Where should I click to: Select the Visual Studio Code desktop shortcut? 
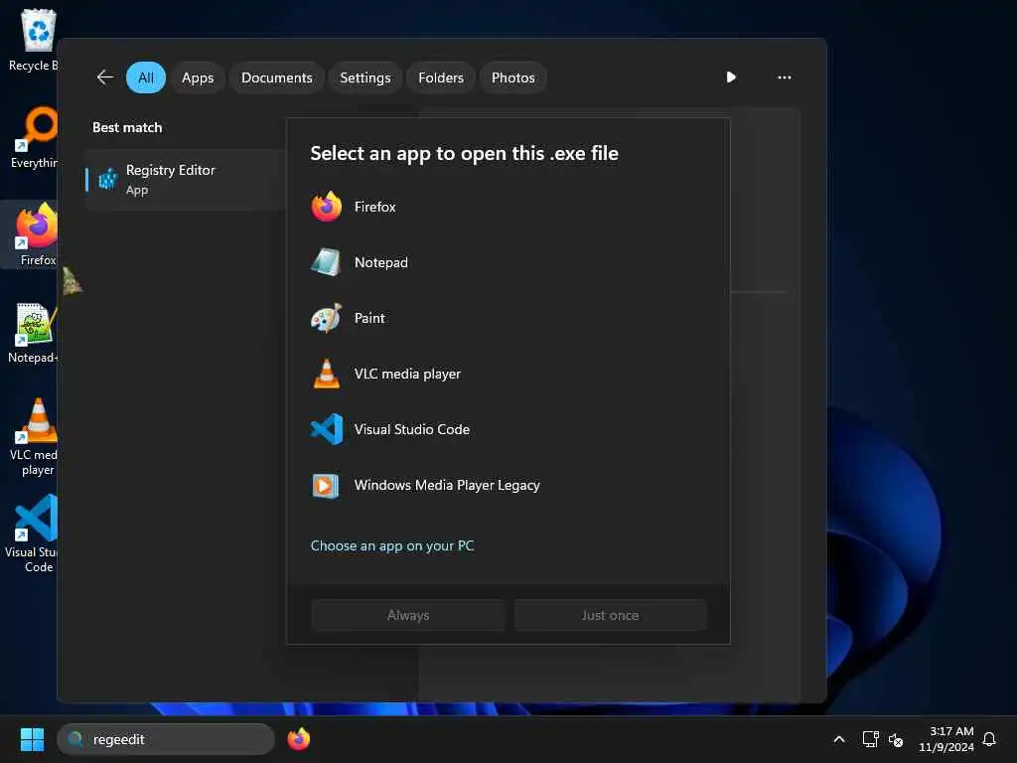31,534
